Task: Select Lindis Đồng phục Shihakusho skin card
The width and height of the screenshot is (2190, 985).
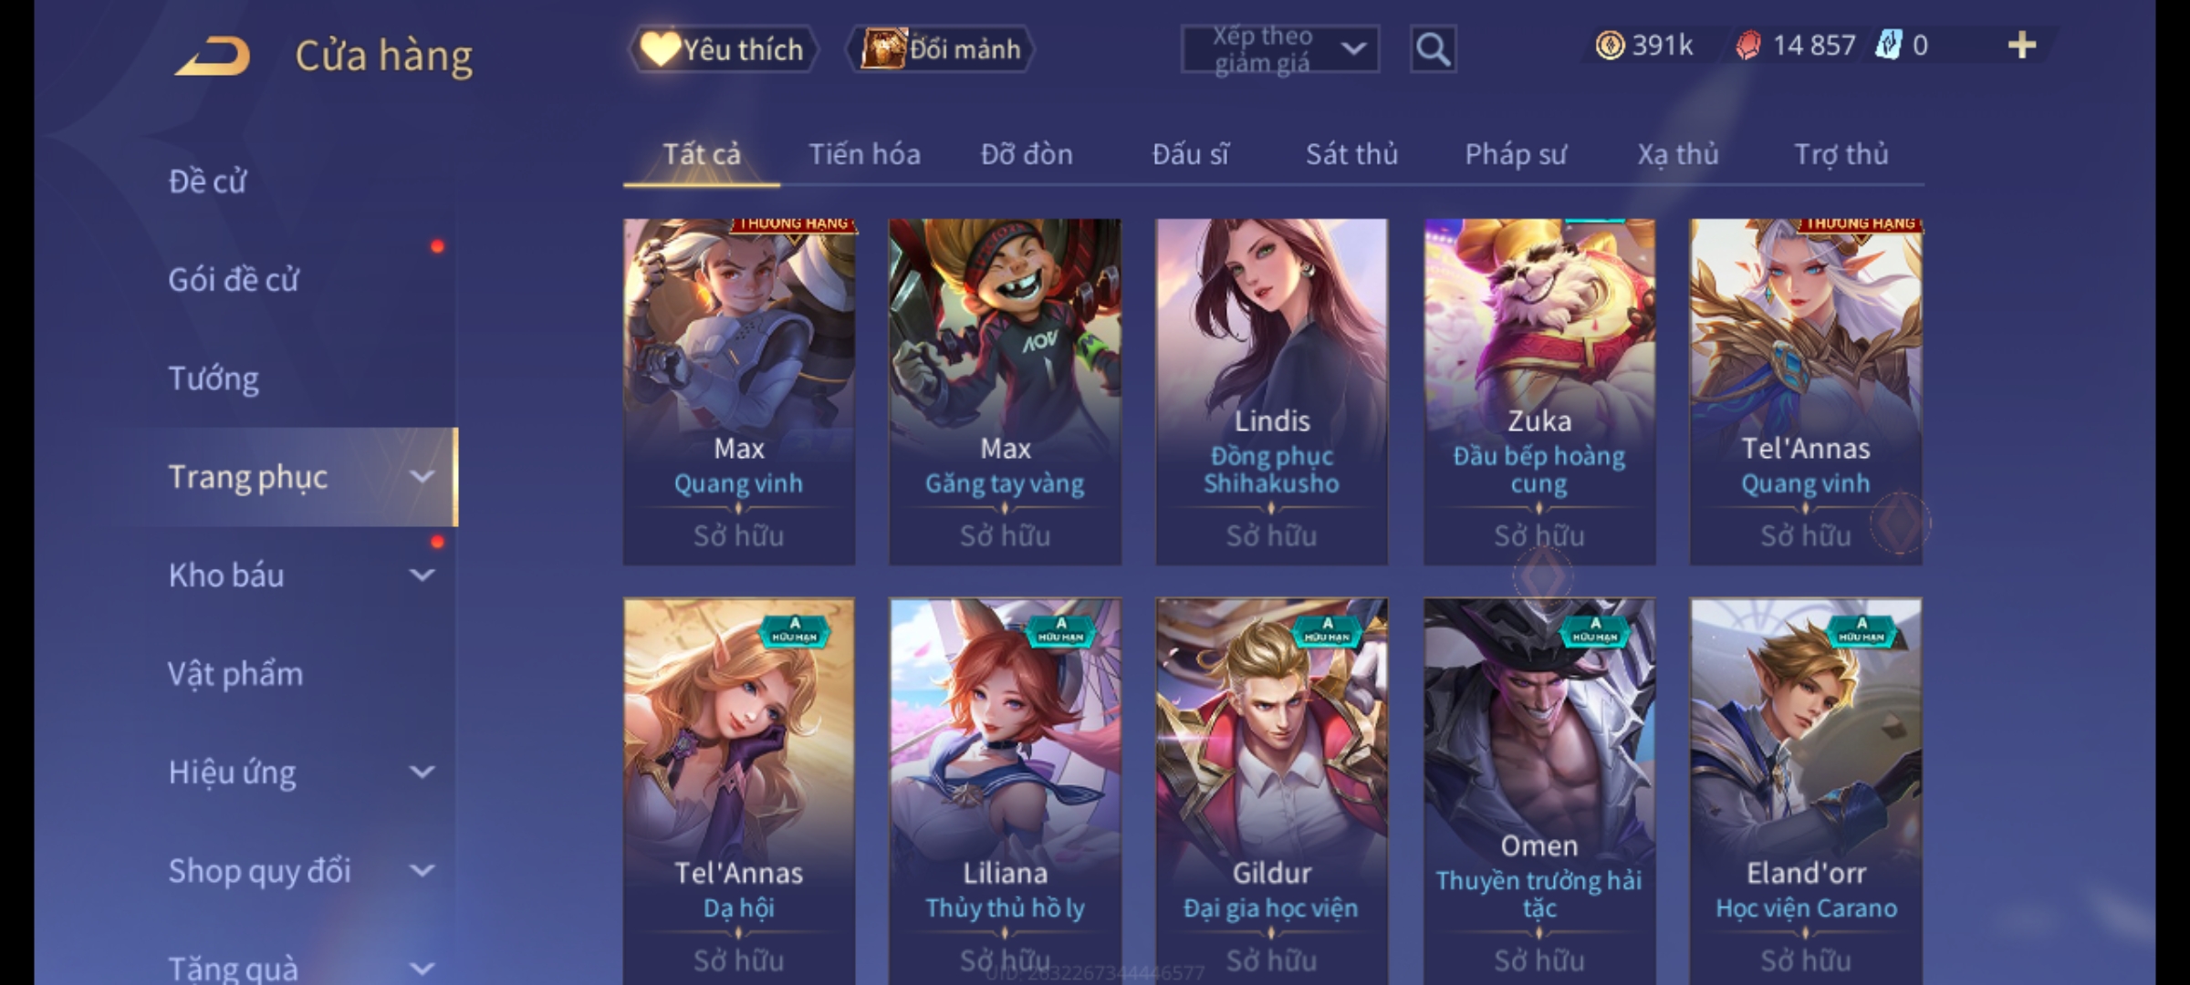Action: pos(1272,391)
